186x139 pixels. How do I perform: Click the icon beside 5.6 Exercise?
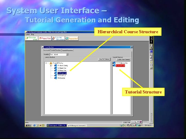click(x=56, y=78)
